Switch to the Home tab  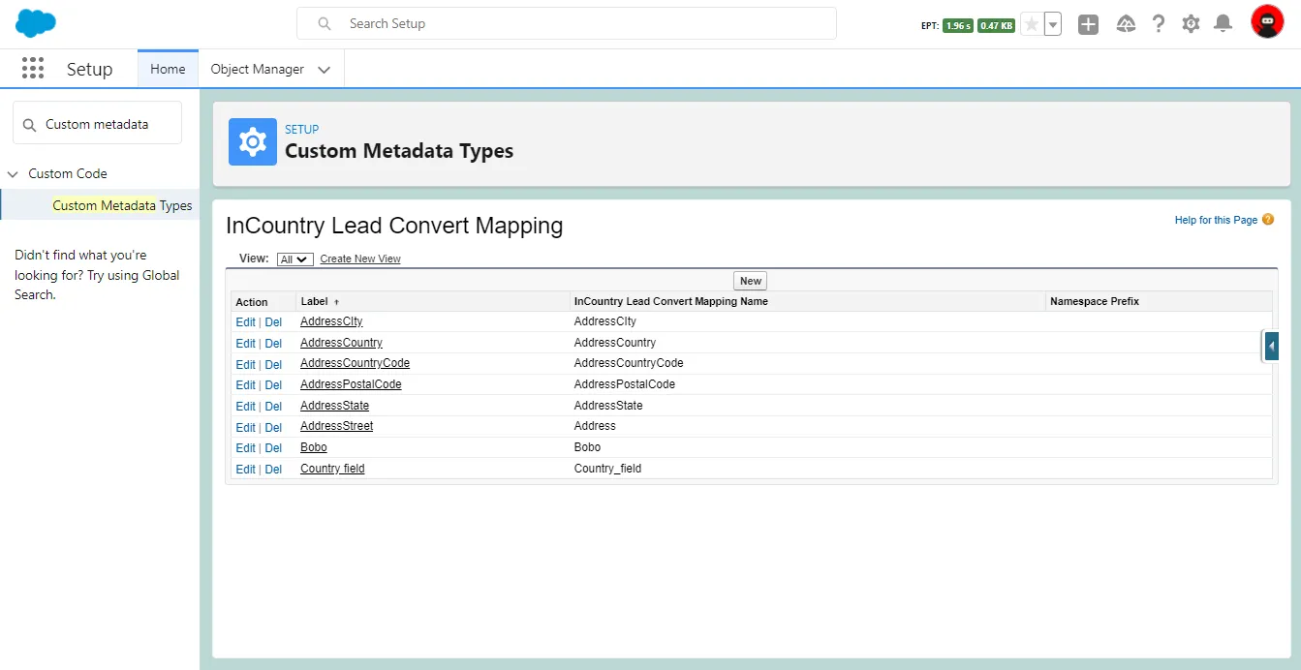tap(168, 70)
